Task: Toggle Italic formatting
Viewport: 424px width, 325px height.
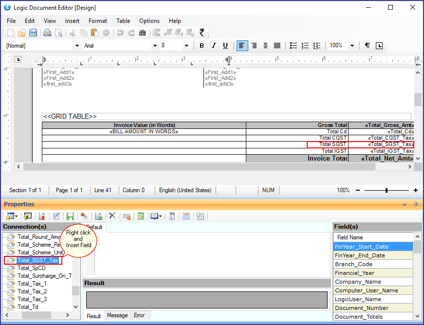Action: tap(214, 46)
